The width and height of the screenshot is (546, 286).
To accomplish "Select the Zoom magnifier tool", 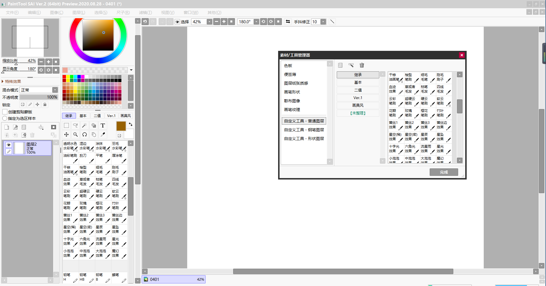I will [75, 135].
